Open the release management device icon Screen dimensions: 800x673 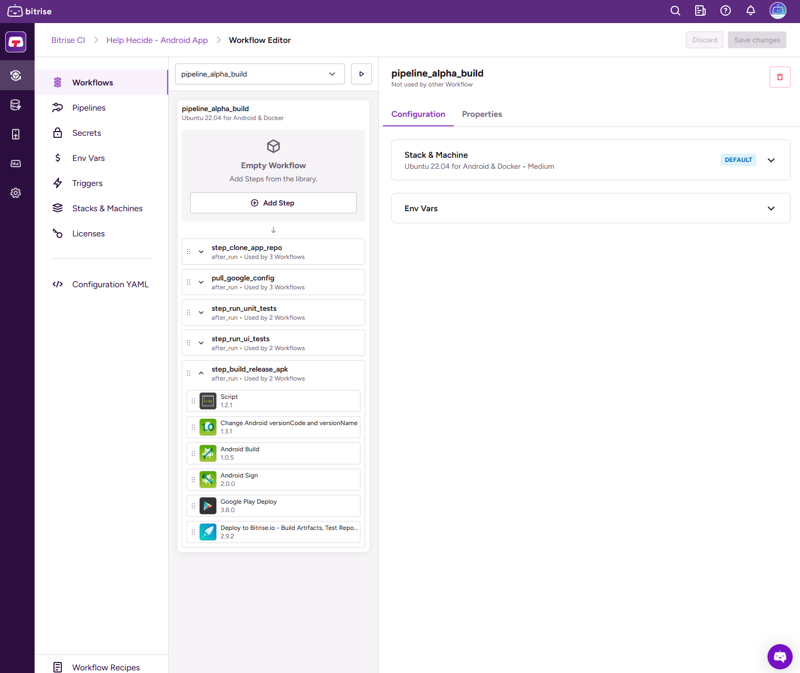[16, 134]
